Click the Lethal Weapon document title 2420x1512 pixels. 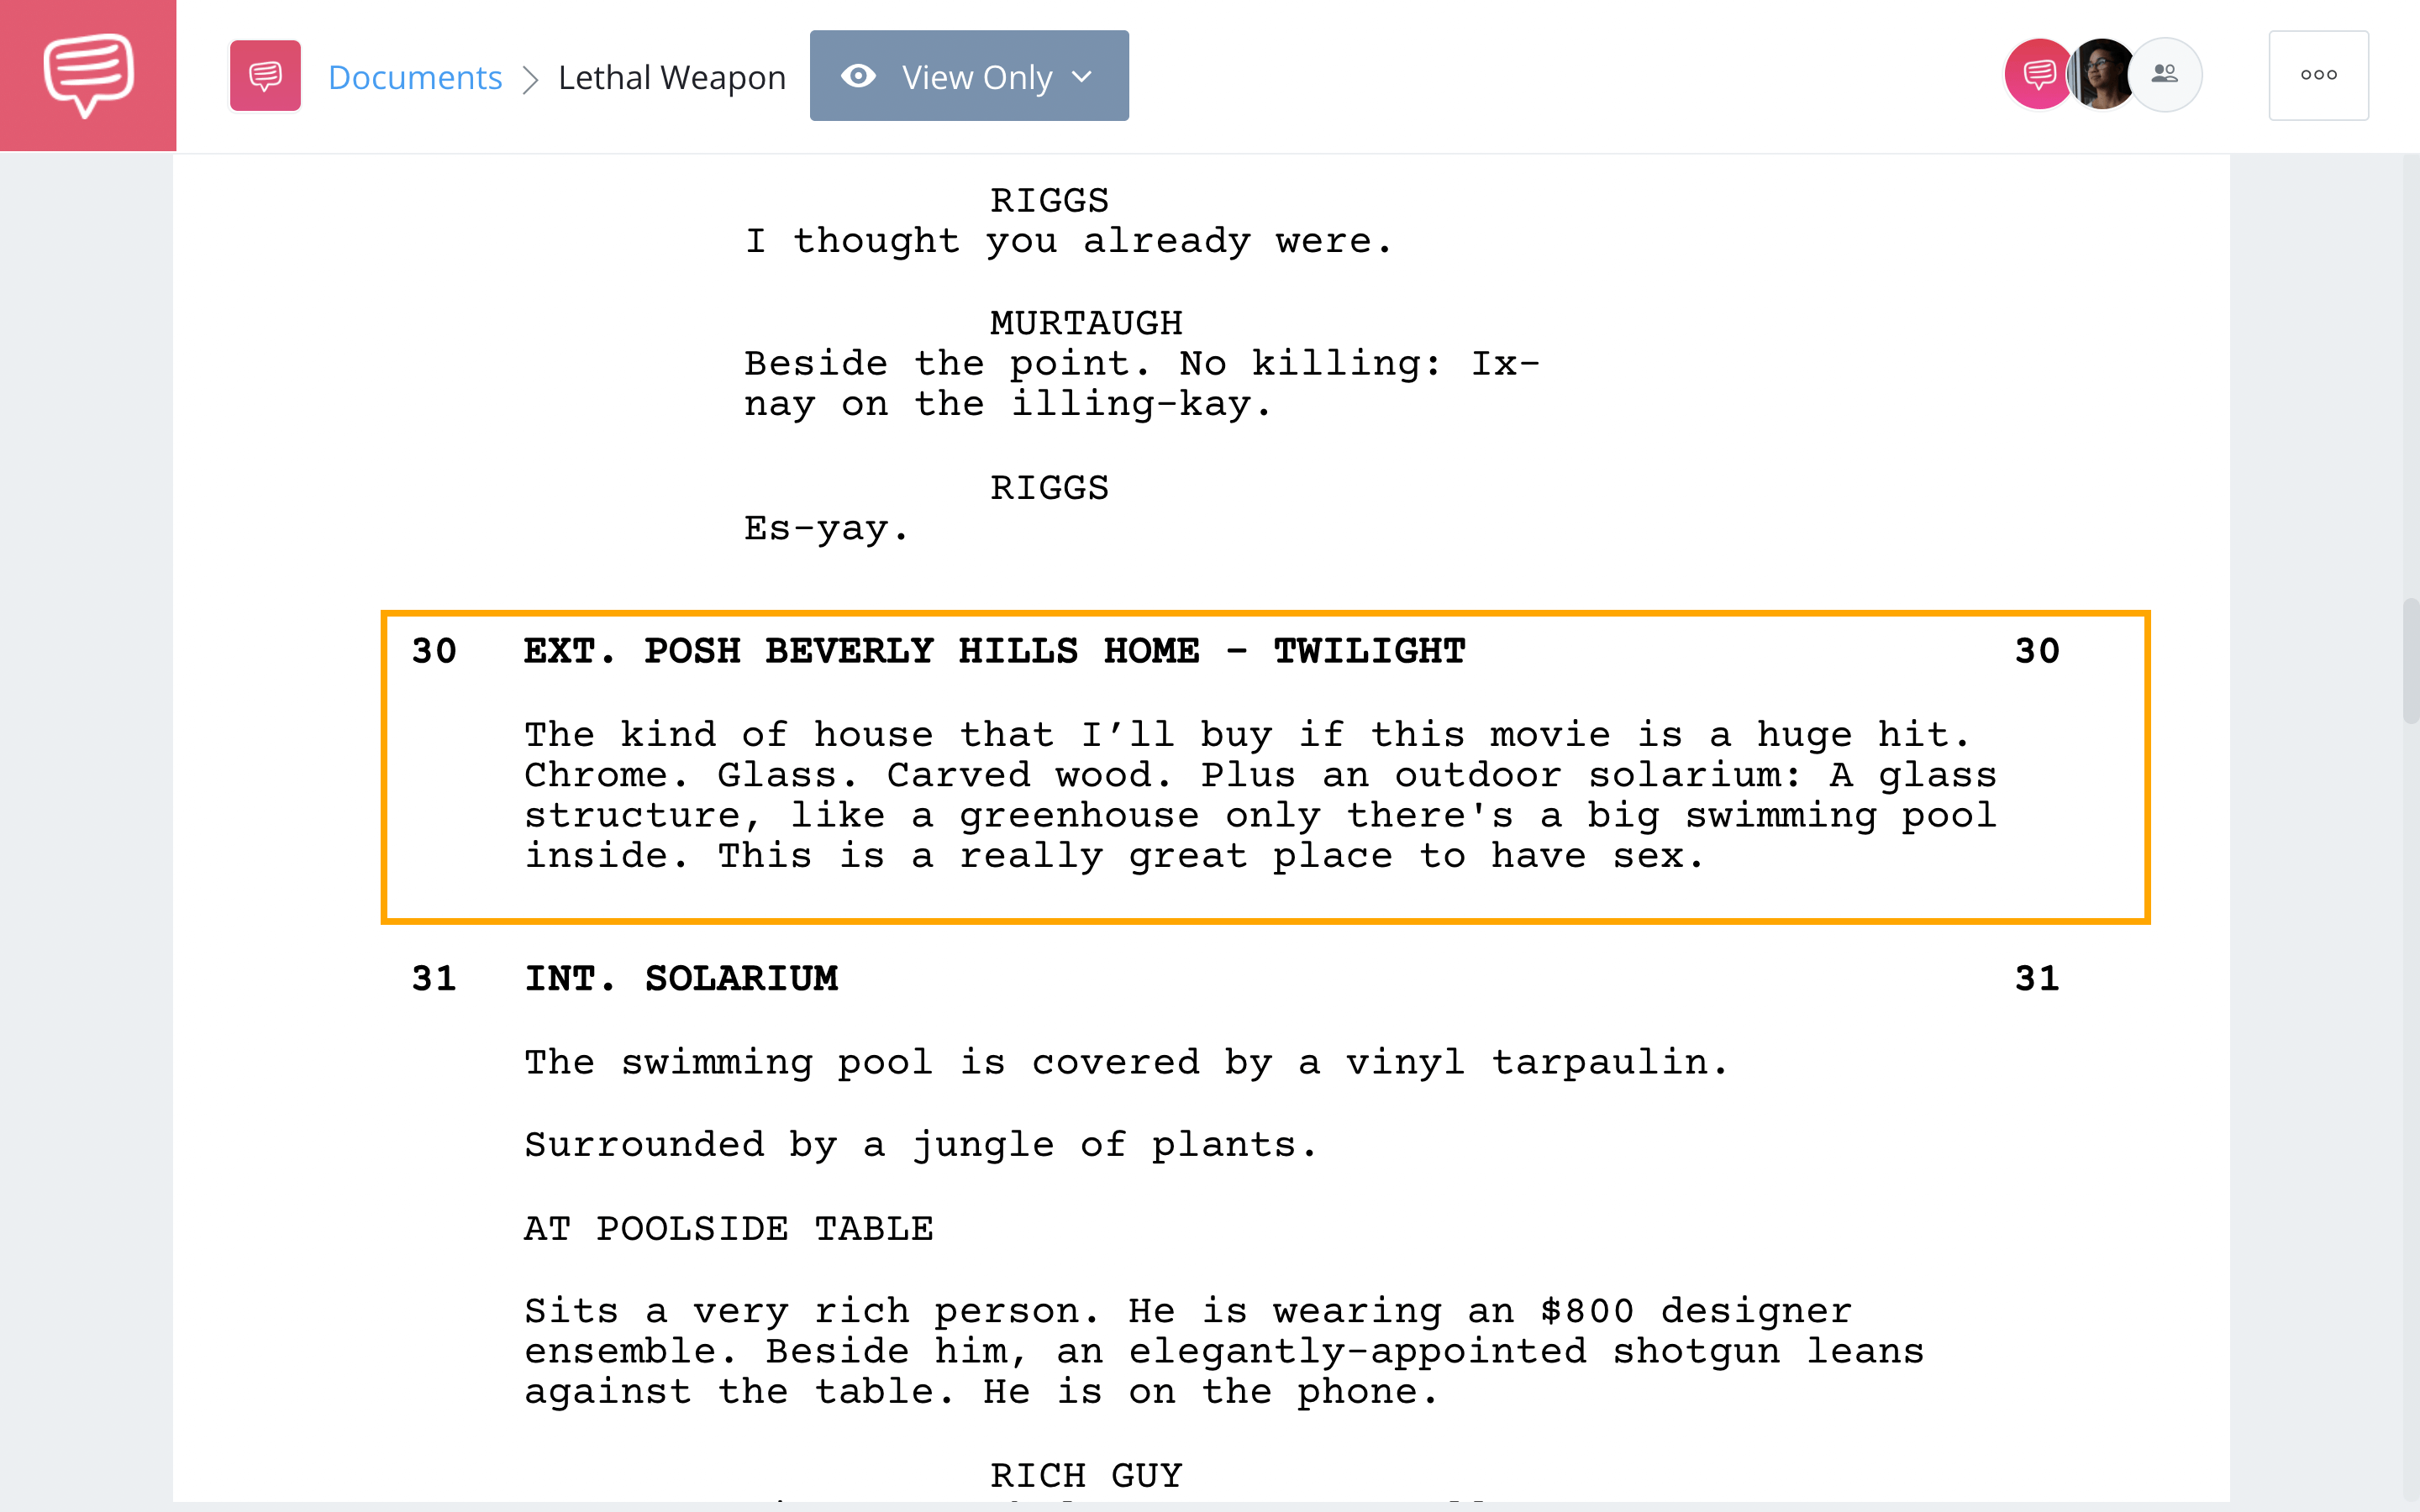point(669,75)
